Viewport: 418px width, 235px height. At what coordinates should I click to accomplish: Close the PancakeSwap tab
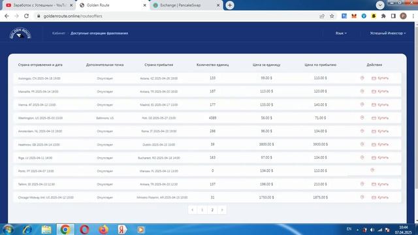(218, 5)
